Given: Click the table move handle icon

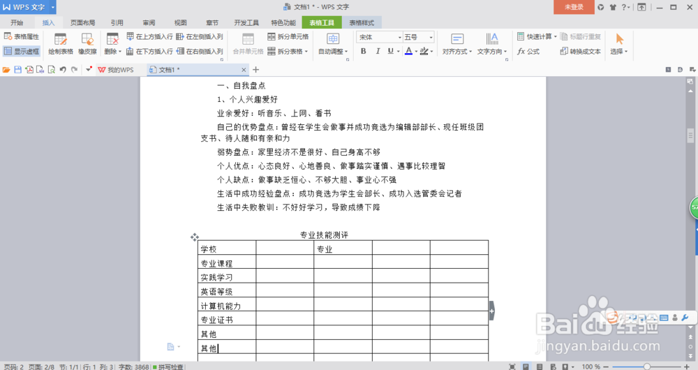Looking at the screenshot, I should click(x=195, y=237).
